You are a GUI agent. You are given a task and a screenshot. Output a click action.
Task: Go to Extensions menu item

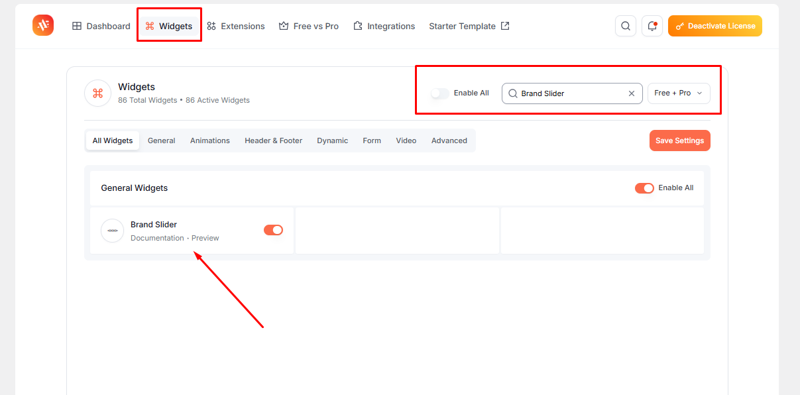point(235,26)
